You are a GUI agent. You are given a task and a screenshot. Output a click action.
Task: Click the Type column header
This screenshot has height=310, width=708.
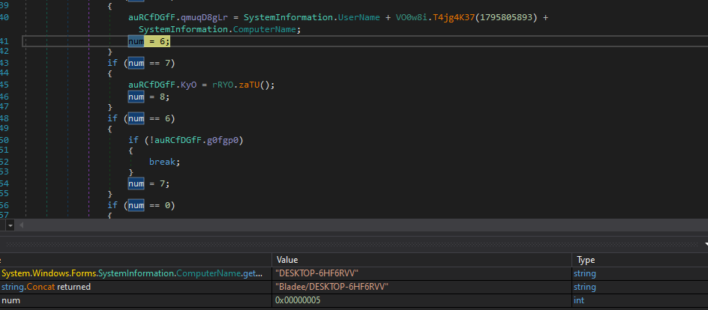586,260
